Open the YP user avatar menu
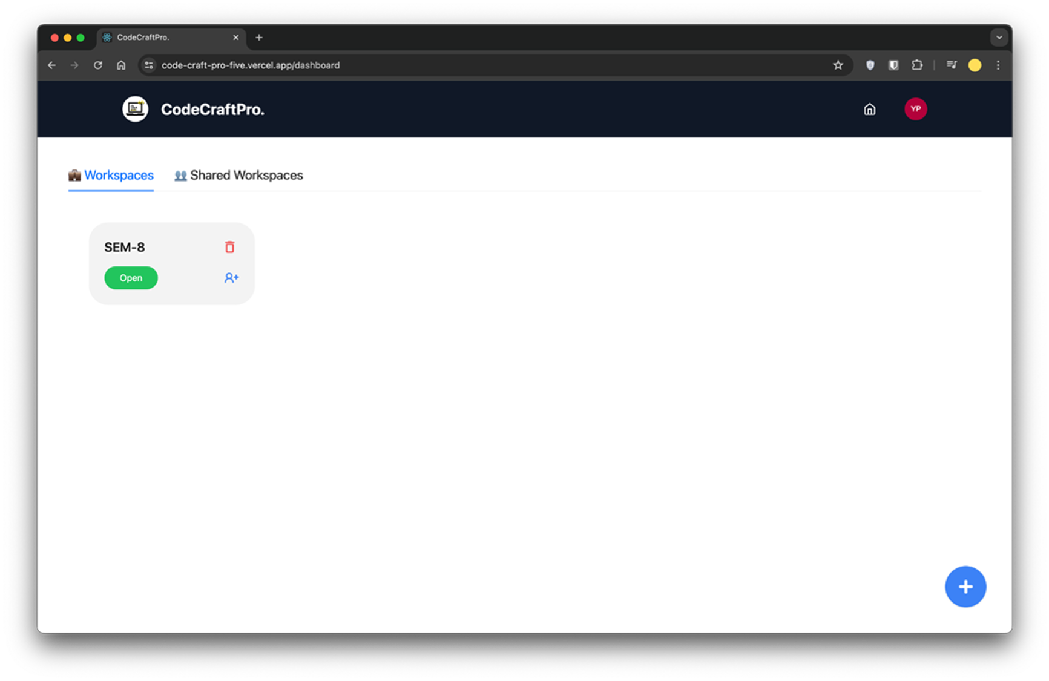Screen dimensions: 1049x681 click(x=915, y=109)
